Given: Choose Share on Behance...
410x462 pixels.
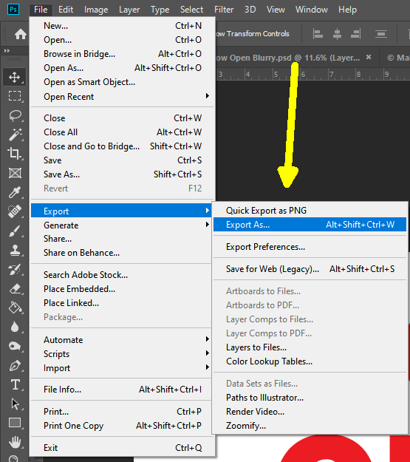Looking at the screenshot, I should (x=121, y=253).
